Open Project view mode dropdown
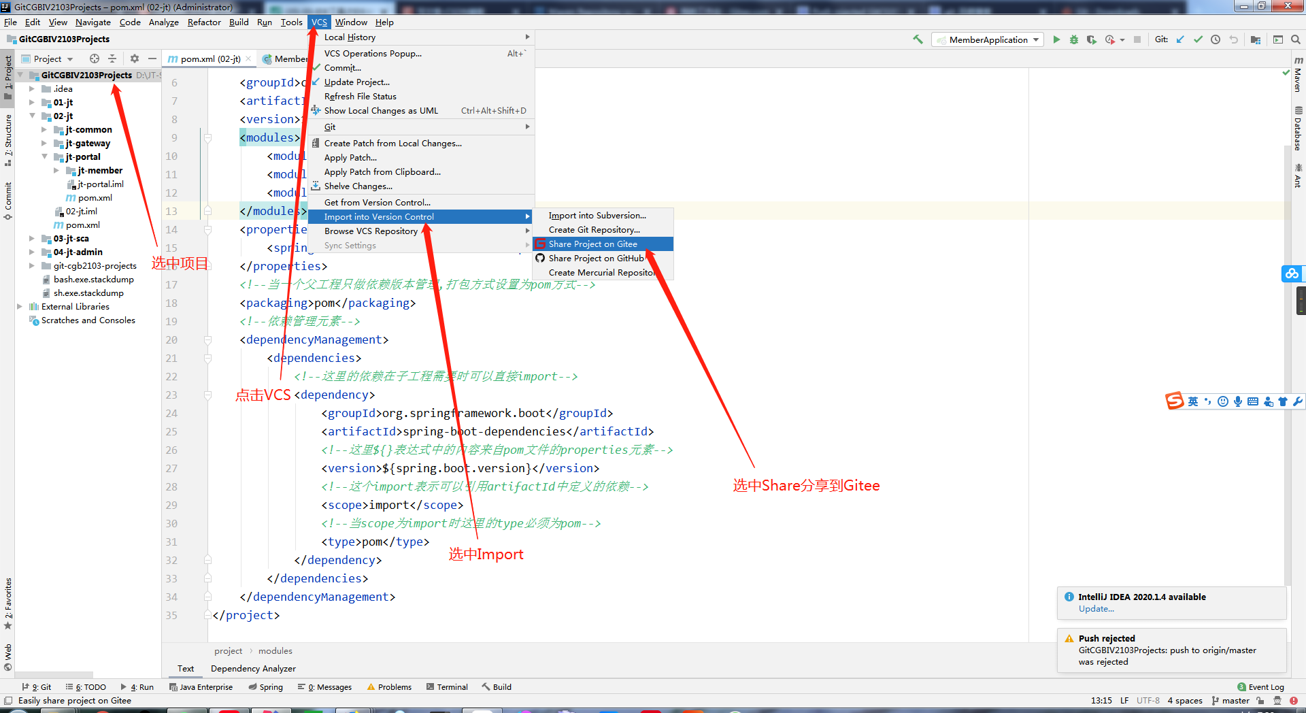1306x713 pixels. (x=47, y=59)
